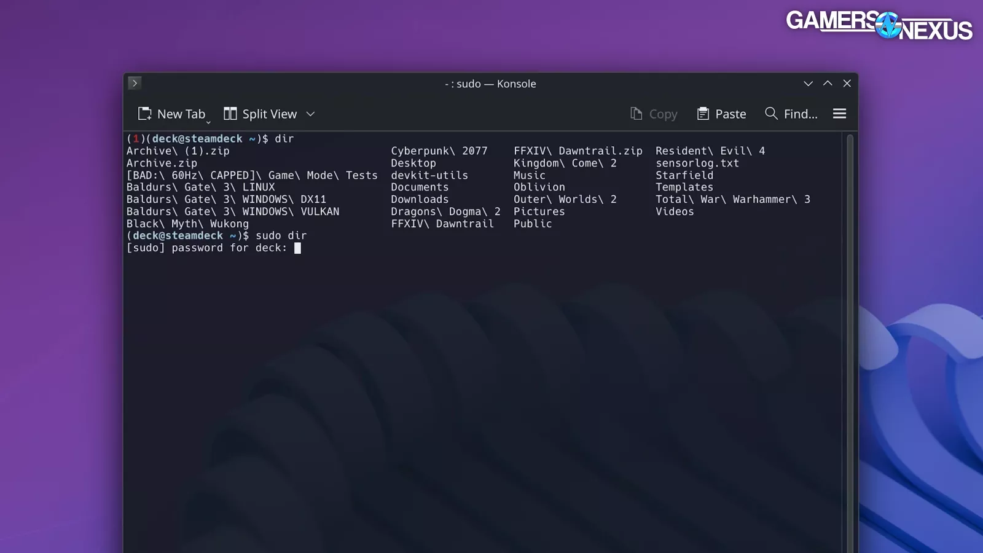Open the Find search bar
Screen dimensions: 983x553
point(791,114)
